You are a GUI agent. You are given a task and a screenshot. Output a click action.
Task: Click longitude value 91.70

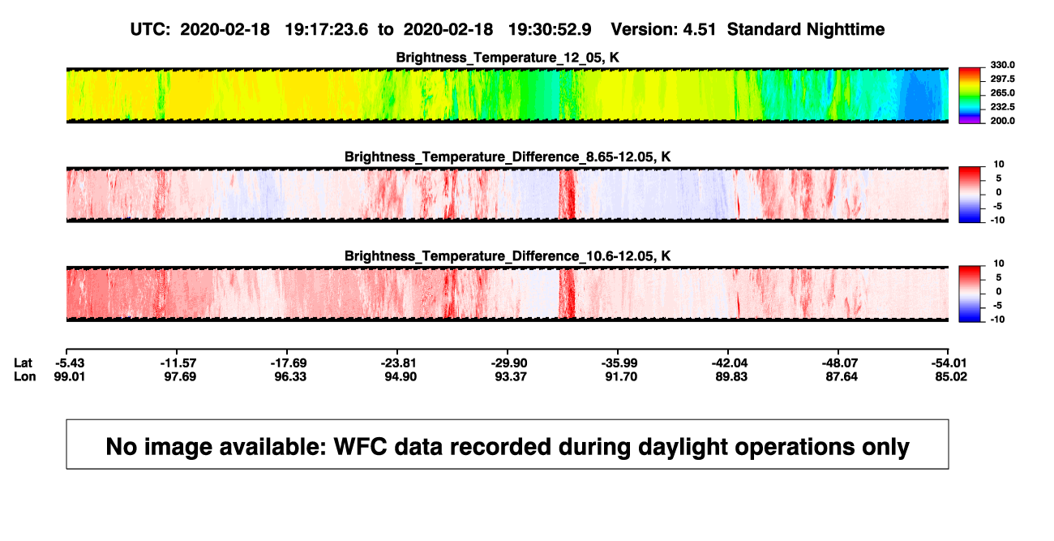pos(621,376)
